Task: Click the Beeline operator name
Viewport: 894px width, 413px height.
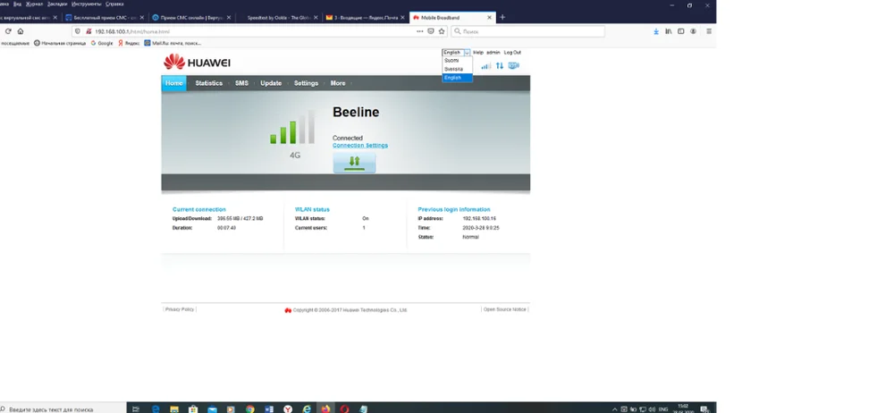Action: coord(356,113)
